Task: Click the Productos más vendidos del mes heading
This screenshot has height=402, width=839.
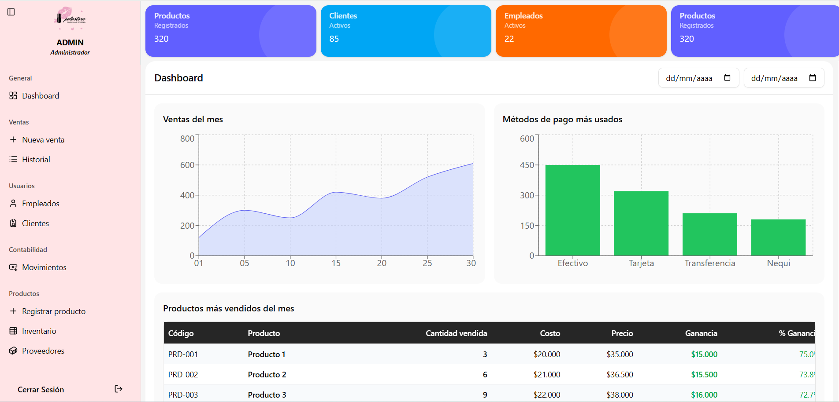Action: tap(228, 308)
